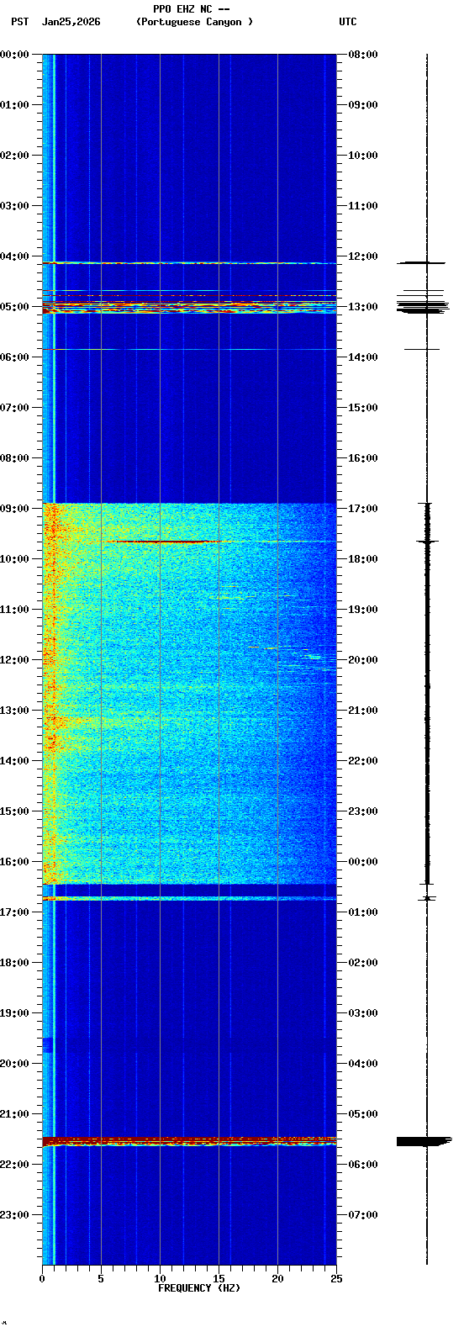Click the '10' frequency tick label
Screen dimensions: 464x1332
click(160, 1279)
